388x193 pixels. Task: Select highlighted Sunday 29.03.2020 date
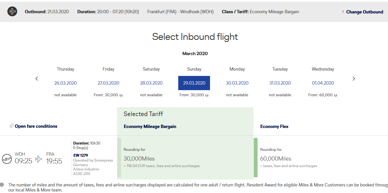point(194,83)
